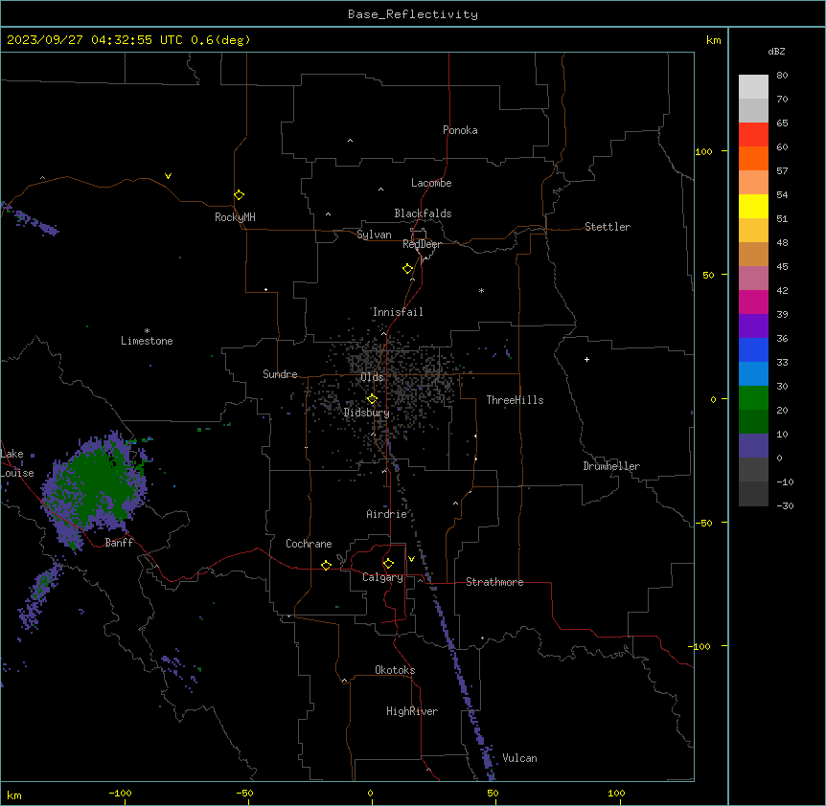Click the Vulcan label
Screen dimensions: 826x806
click(x=519, y=758)
